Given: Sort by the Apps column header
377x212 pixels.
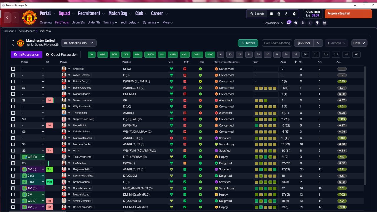Looking at the screenshot, I should pos(283,62).
